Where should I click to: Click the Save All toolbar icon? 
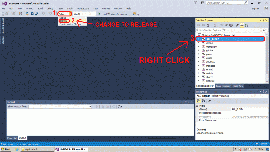pyautogui.click(x=37, y=14)
